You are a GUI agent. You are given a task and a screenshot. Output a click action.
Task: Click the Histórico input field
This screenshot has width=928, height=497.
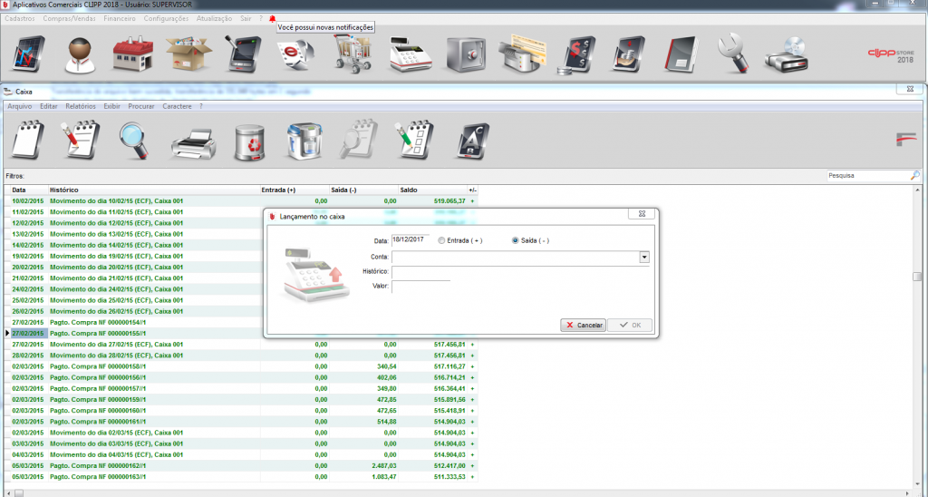520,272
